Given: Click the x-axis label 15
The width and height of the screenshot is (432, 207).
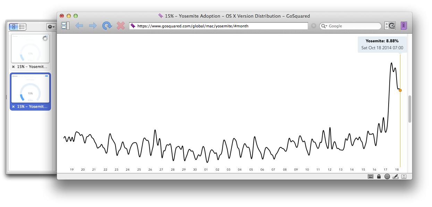Looking at the screenshot, I should coord(363,170).
